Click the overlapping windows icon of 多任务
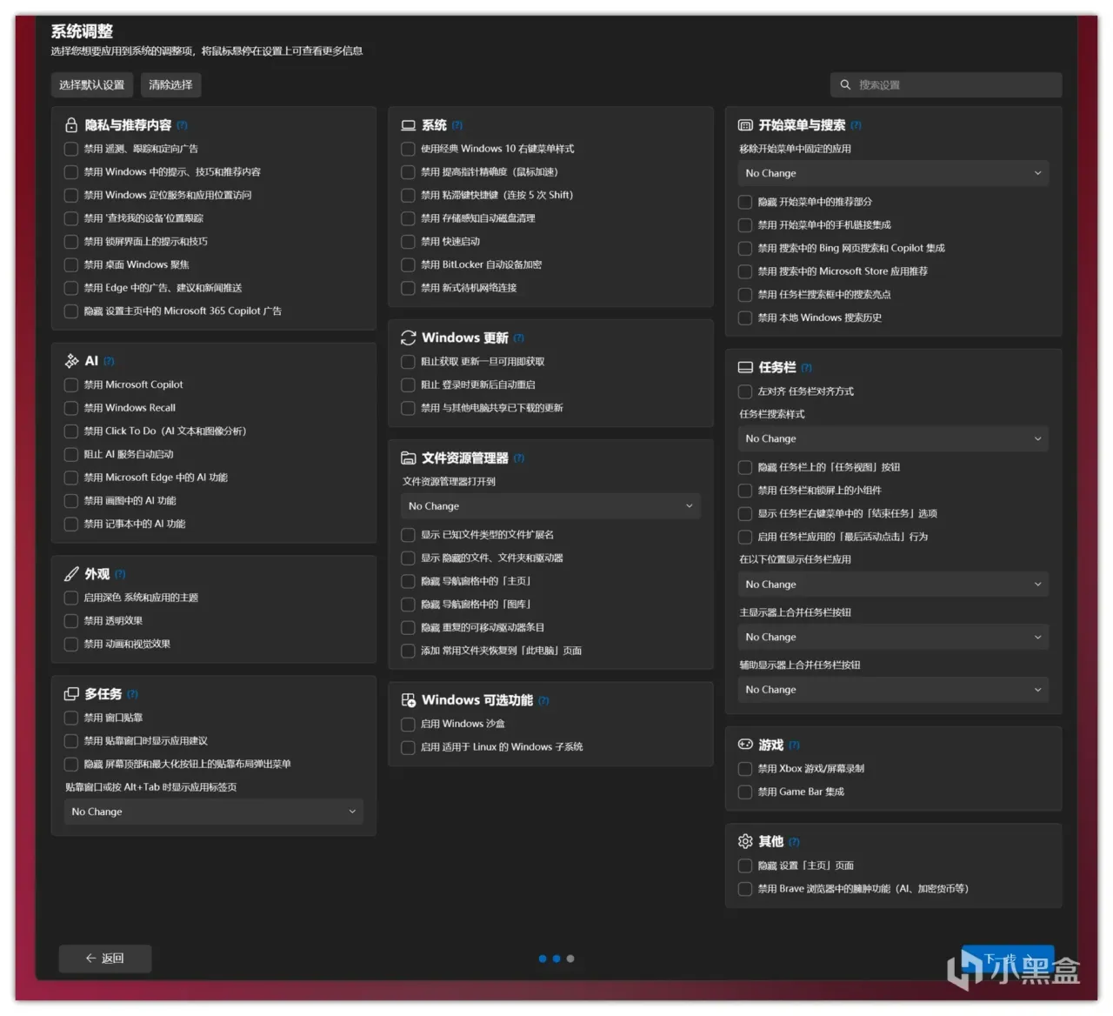The height and width of the screenshot is (1016, 1113). (x=71, y=694)
